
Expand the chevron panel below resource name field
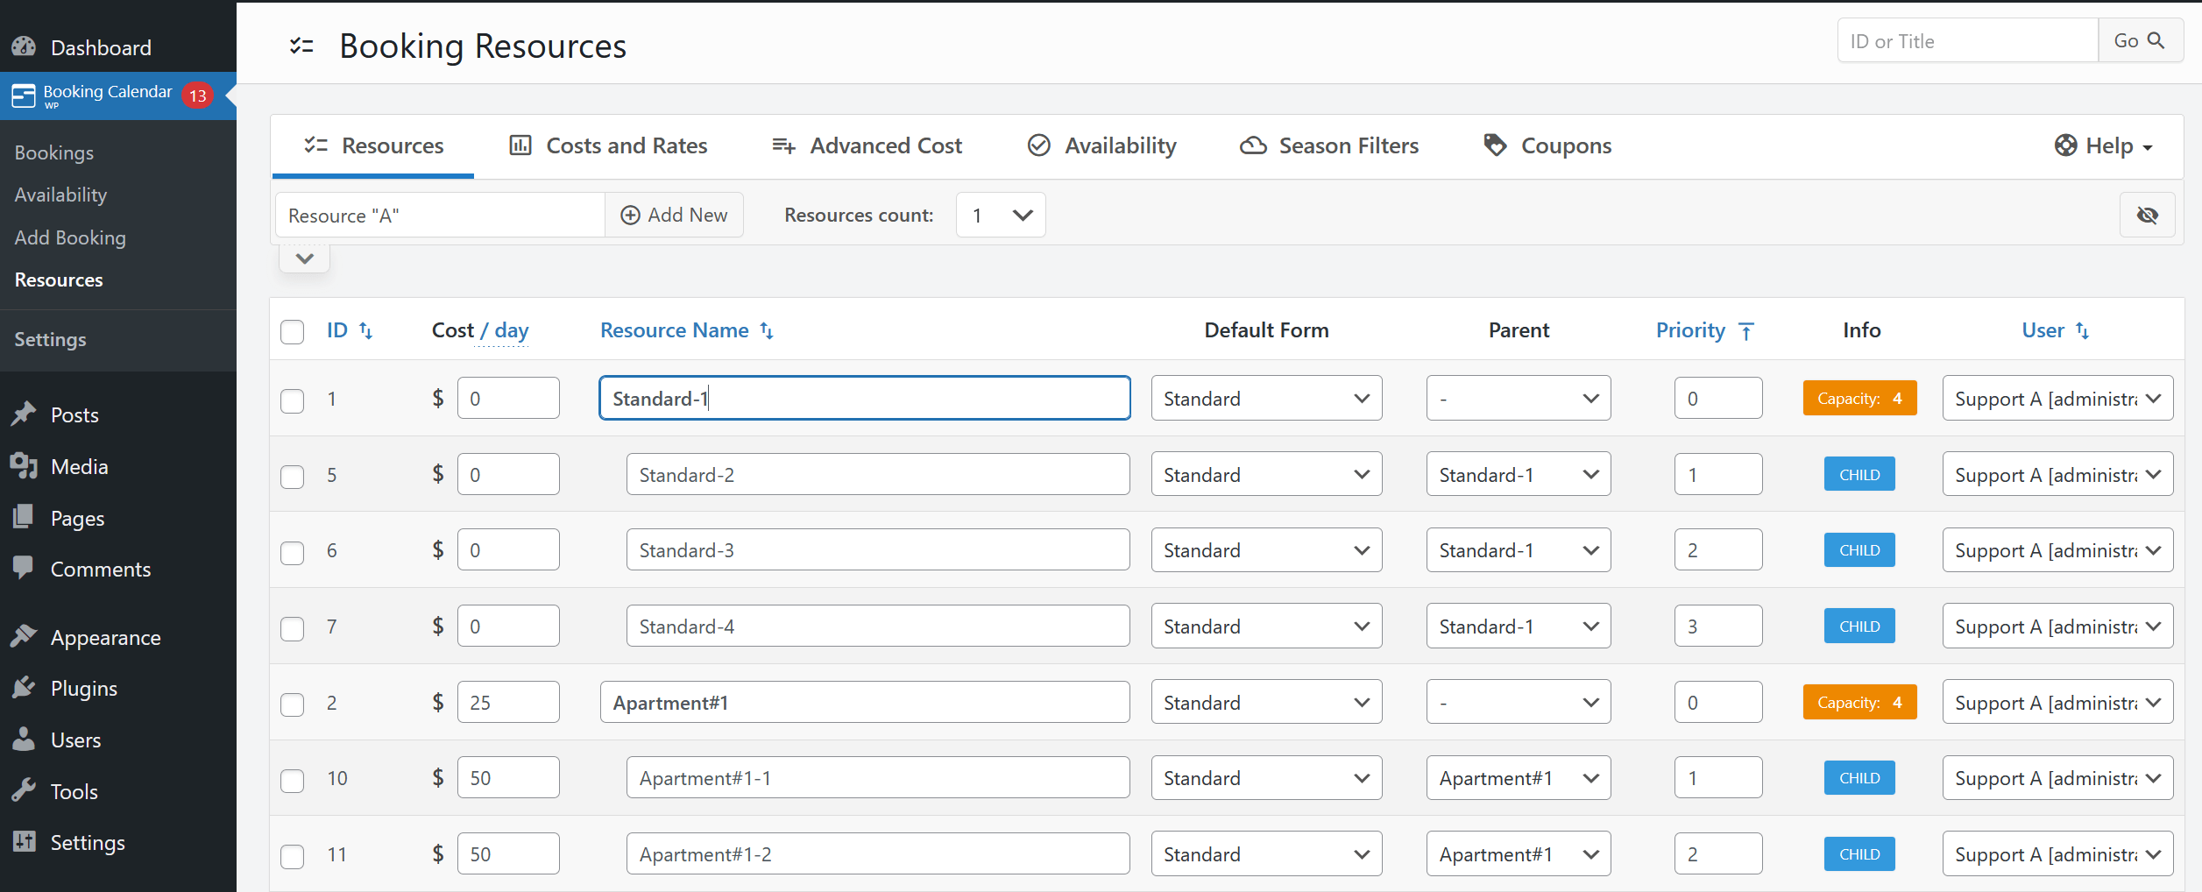coord(304,258)
